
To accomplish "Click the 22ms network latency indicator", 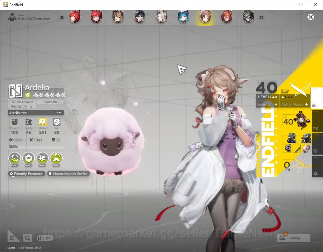I will click(10, 248).
